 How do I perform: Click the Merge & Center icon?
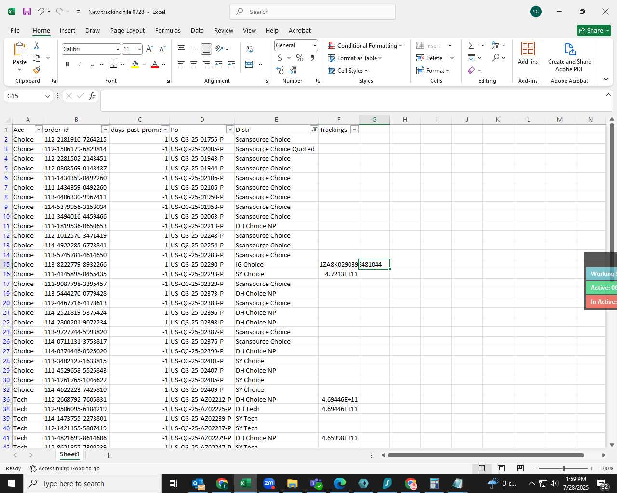tap(249, 64)
